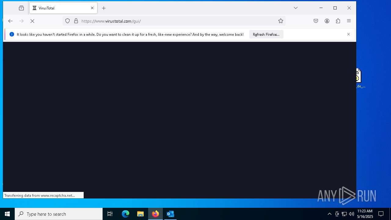This screenshot has height=220, width=391.
Task: Go forward one page
Action: coord(21,21)
